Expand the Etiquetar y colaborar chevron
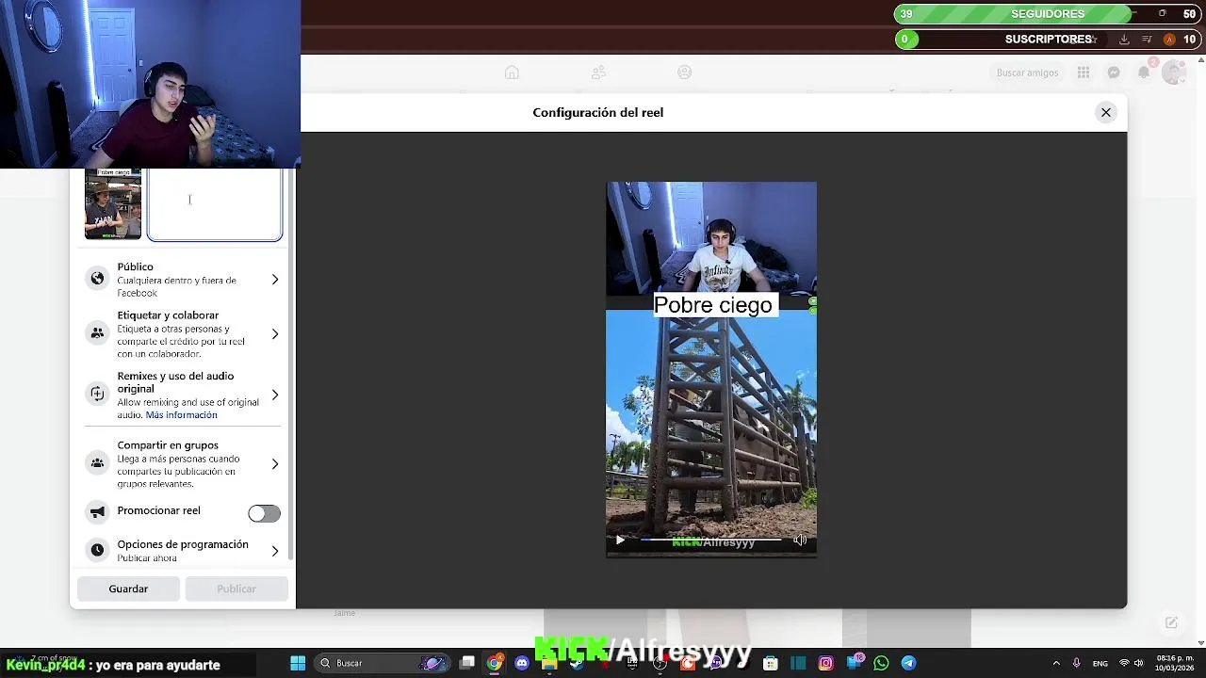The image size is (1206, 678). point(275,334)
